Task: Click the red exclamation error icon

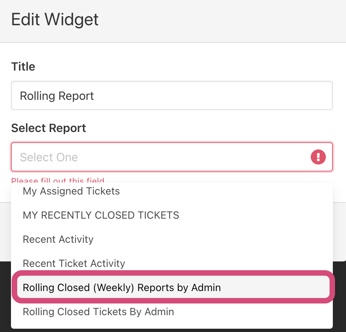Action: click(318, 157)
